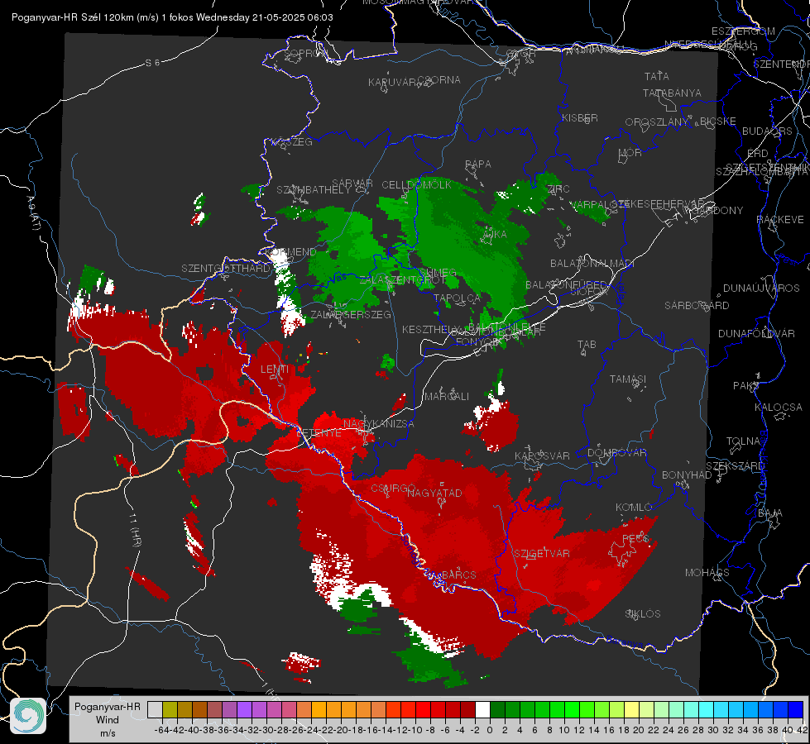This screenshot has height=744, width=810.
Task: Click the PECS city label
Action: point(635,538)
